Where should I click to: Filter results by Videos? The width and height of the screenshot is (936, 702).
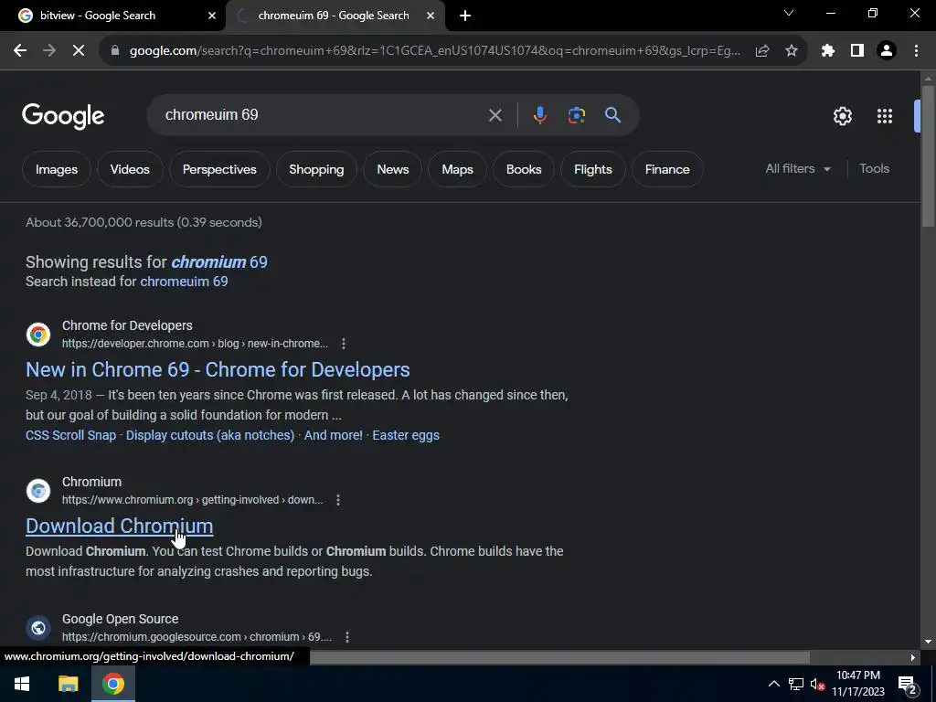pyautogui.click(x=130, y=169)
